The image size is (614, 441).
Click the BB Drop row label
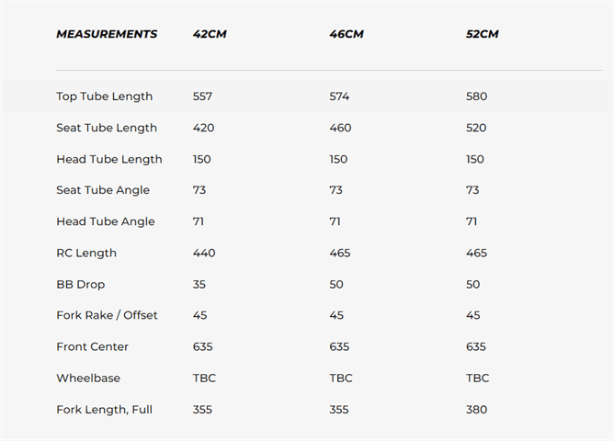81,285
